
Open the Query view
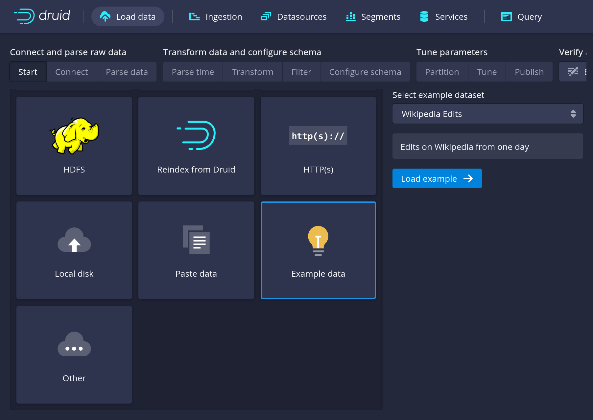[x=521, y=17]
